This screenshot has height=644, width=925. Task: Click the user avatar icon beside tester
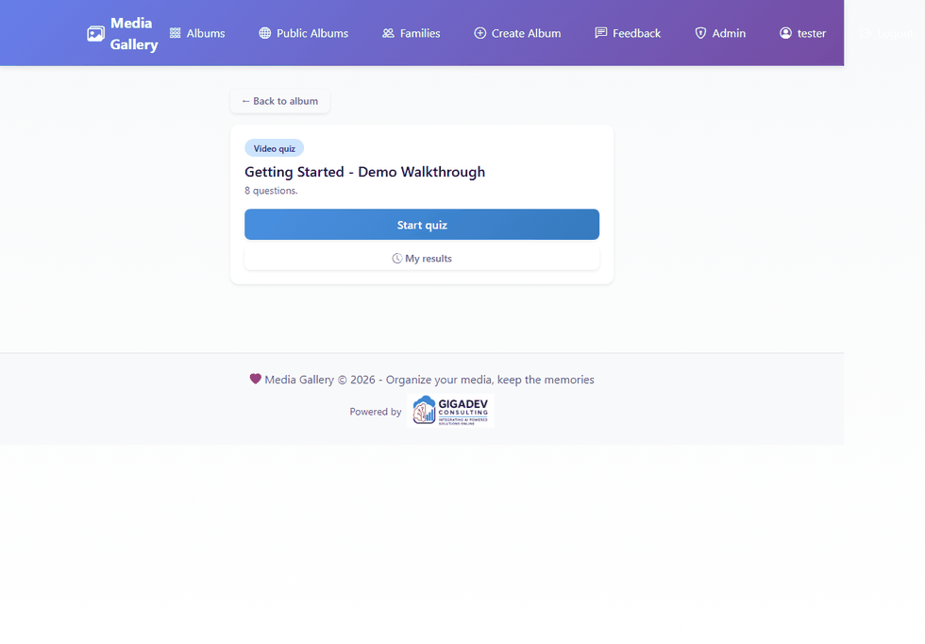(x=785, y=33)
